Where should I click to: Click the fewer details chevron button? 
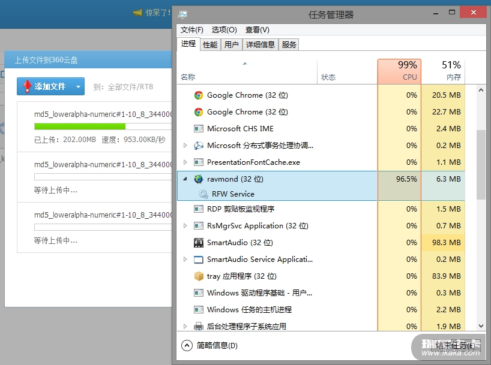point(187,346)
